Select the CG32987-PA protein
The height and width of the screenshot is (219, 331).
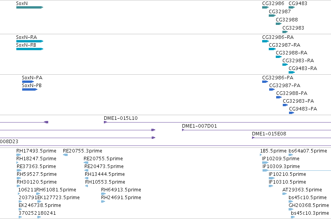271,89
